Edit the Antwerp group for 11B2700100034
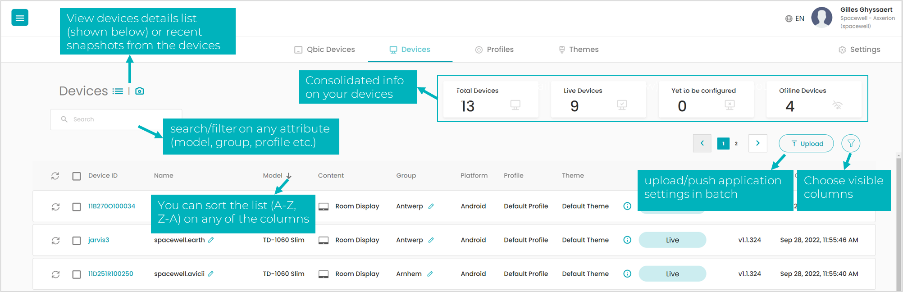The width and height of the screenshot is (903, 292). coord(431,206)
